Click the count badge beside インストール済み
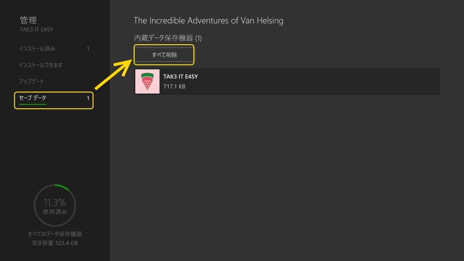464x261 pixels. click(x=88, y=49)
